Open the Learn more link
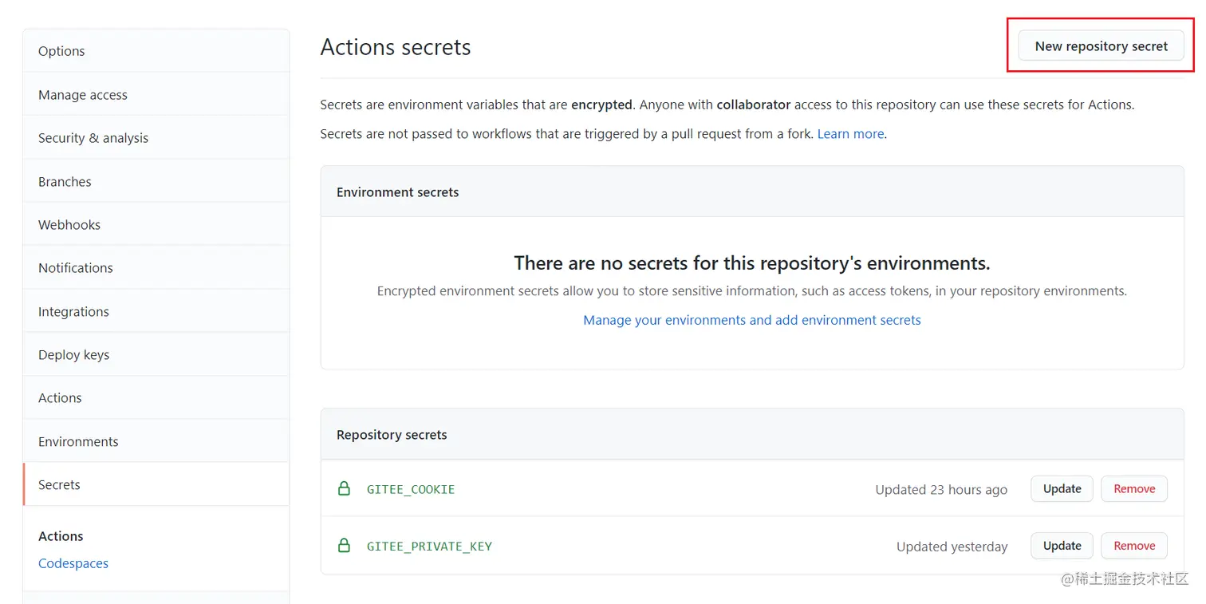The height and width of the screenshot is (604, 1206). [x=850, y=134]
